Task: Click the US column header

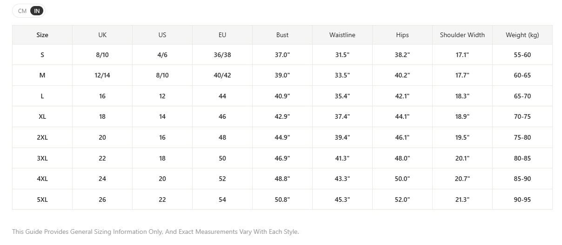Action: (x=162, y=35)
